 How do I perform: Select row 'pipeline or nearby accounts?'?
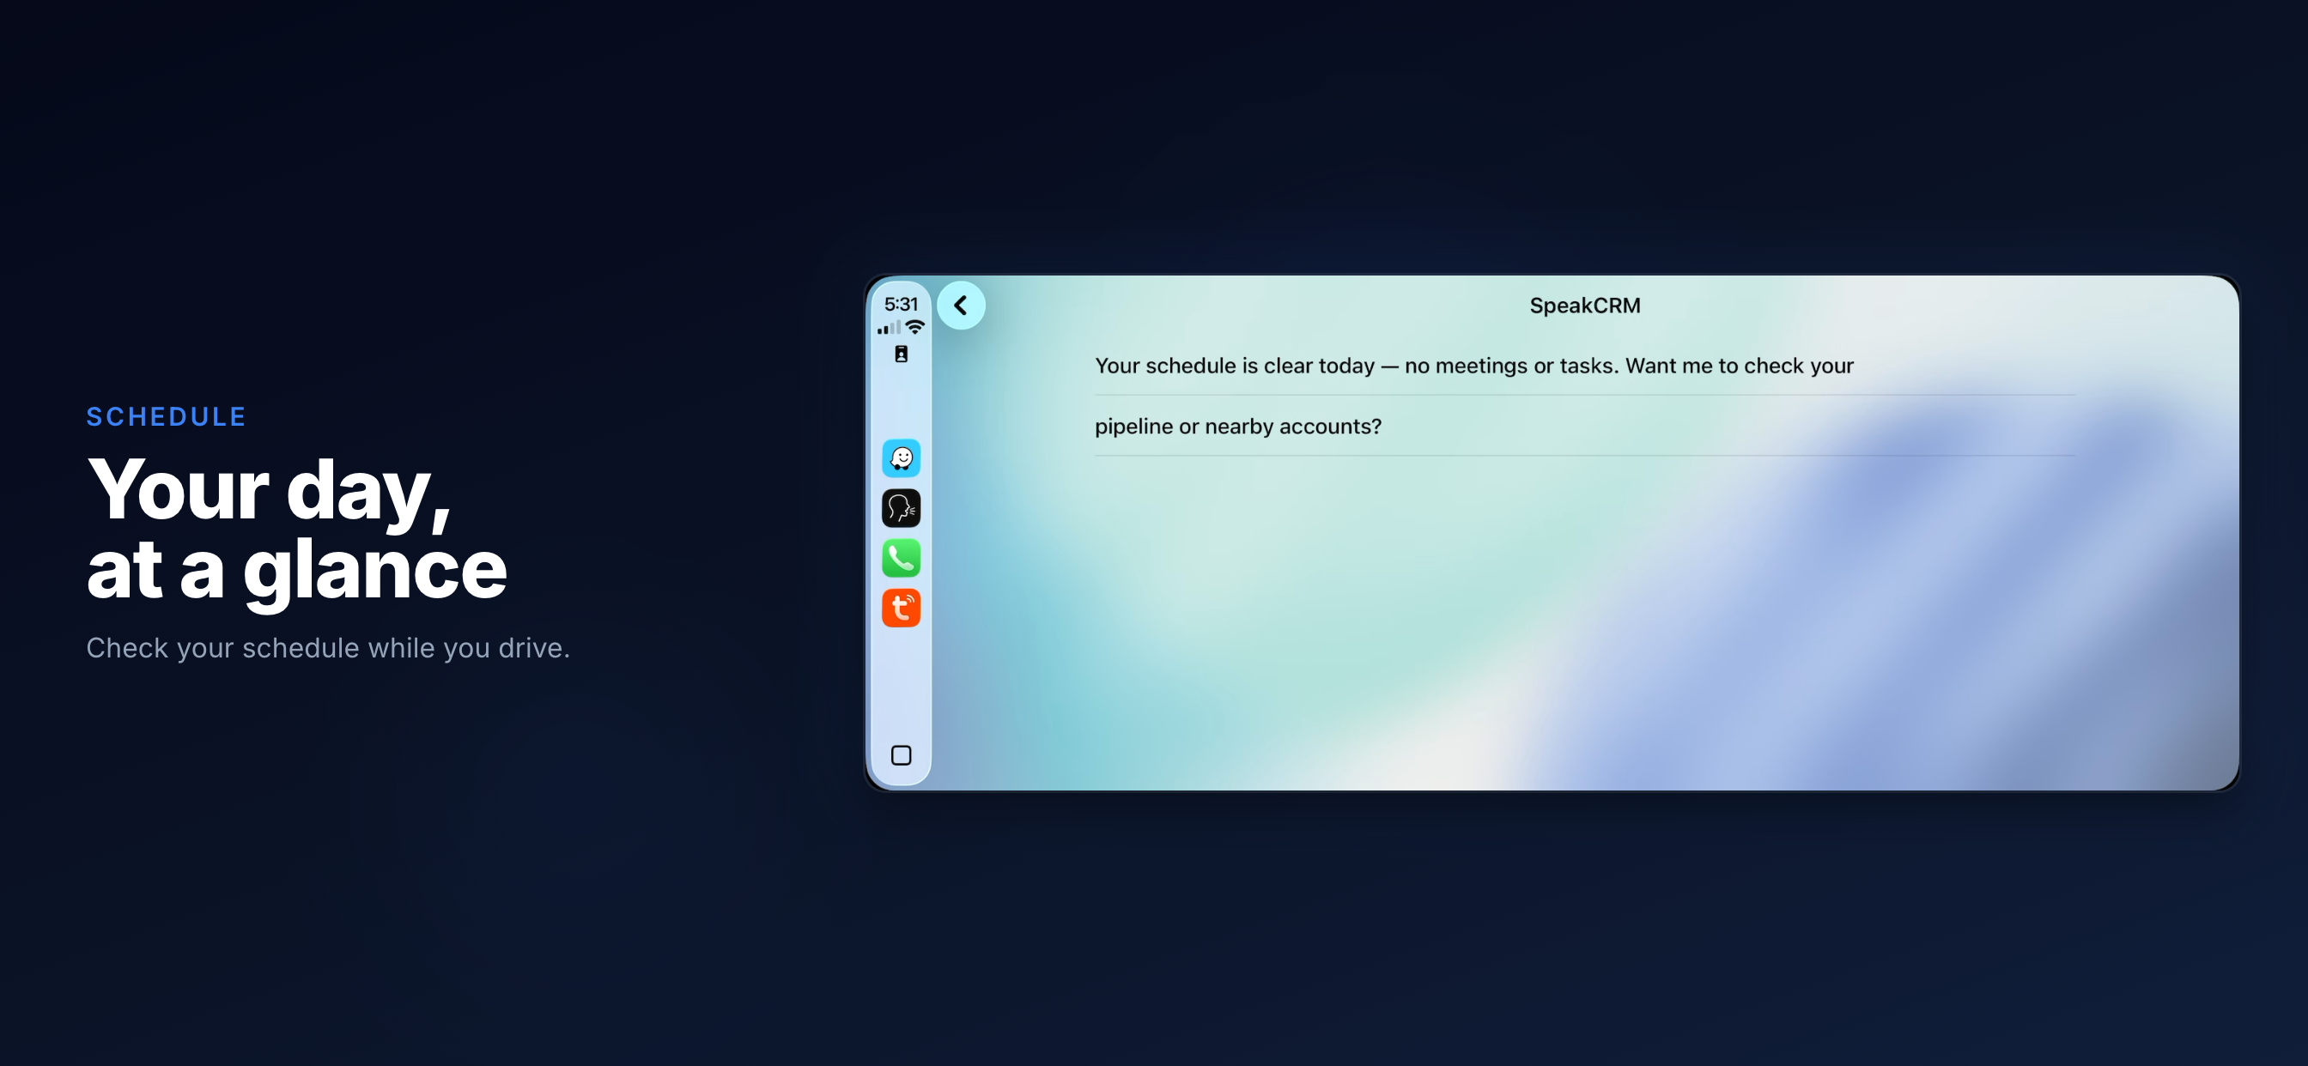(1584, 427)
